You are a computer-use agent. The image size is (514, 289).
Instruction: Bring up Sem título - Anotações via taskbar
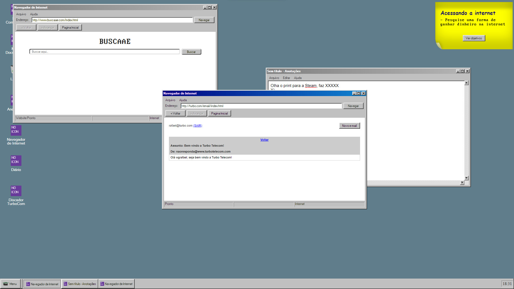[x=80, y=284]
